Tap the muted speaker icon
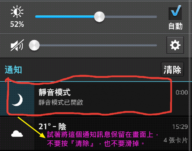The image size is (192, 151). (x=17, y=45)
